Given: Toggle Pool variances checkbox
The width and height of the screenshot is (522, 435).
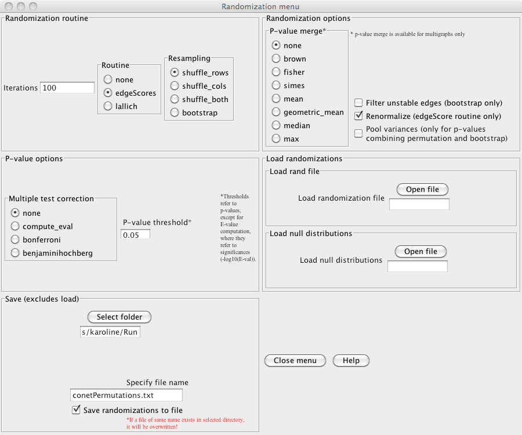Looking at the screenshot, I should click(358, 133).
